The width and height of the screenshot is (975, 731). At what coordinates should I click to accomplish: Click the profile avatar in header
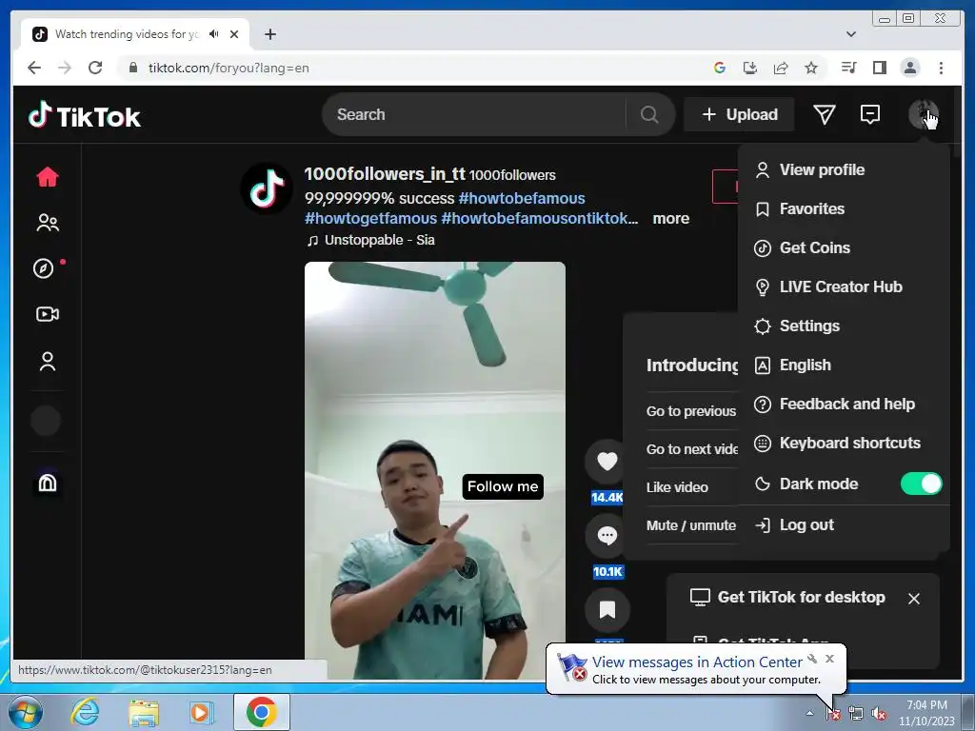coord(923,114)
